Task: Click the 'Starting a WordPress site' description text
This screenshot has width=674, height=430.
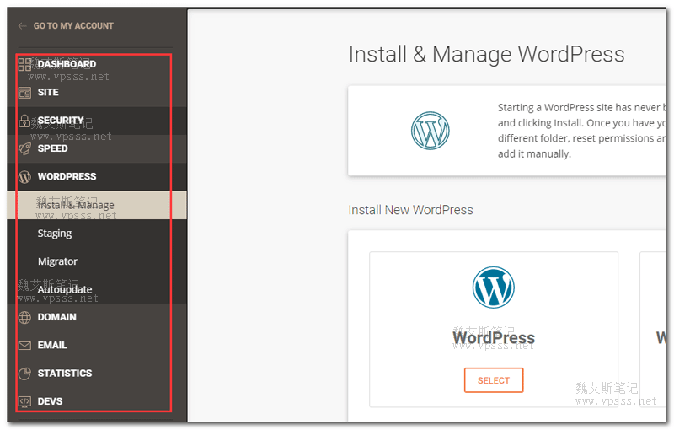Action: pos(582,131)
